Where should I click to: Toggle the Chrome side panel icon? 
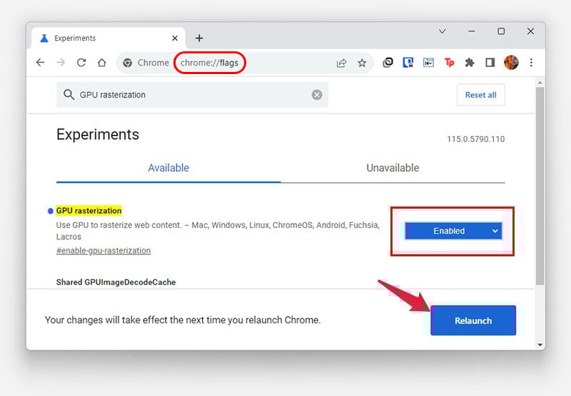tap(490, 63)
